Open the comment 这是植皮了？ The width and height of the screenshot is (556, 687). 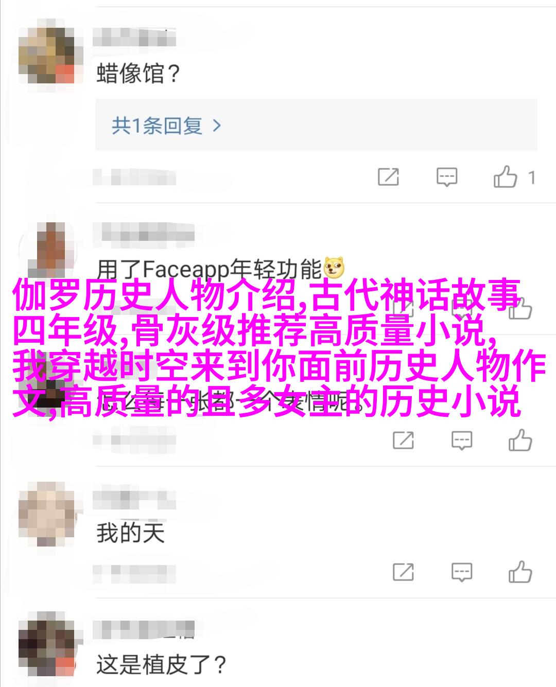coord(161,664)
